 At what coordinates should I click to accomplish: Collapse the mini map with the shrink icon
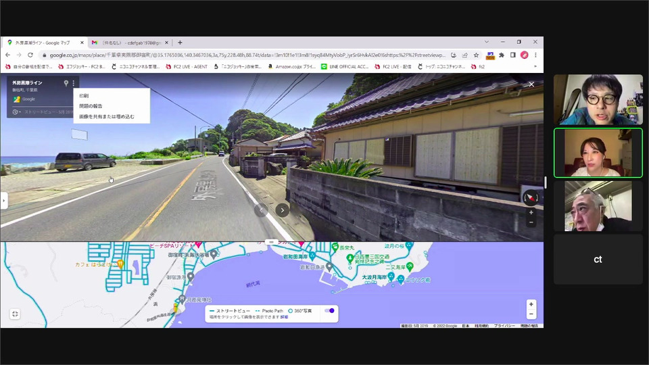15,314
